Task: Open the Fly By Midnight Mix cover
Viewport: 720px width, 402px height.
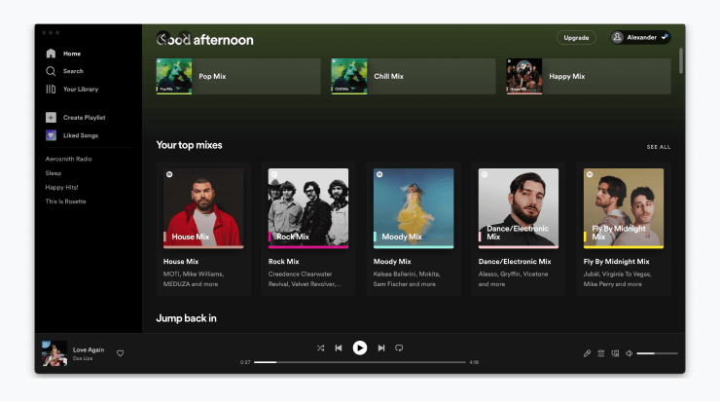Action: click(624, 208)
